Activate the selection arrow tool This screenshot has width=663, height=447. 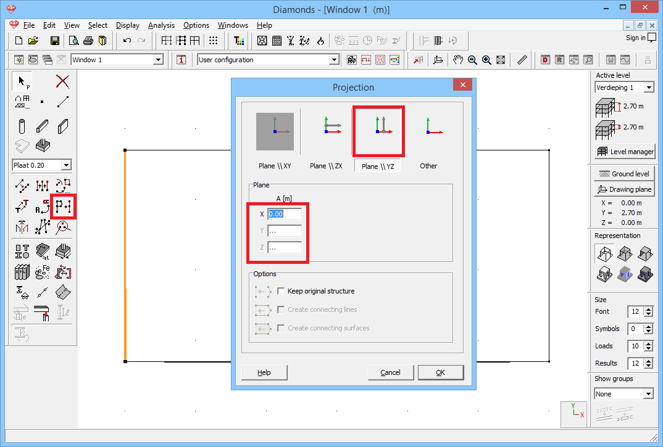click(x=22, y=81)
